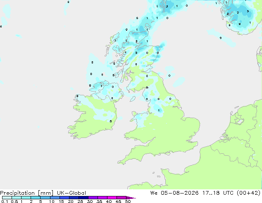The image size is (262, 203).
Task: Click the "UK-Global" model label
Action: [71, 193]
